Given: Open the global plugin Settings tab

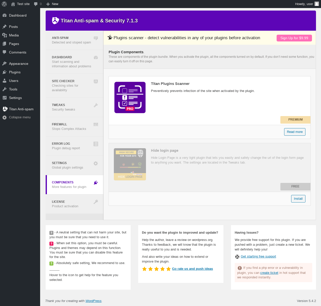Looking at the screenshot, I should [74, 165].
